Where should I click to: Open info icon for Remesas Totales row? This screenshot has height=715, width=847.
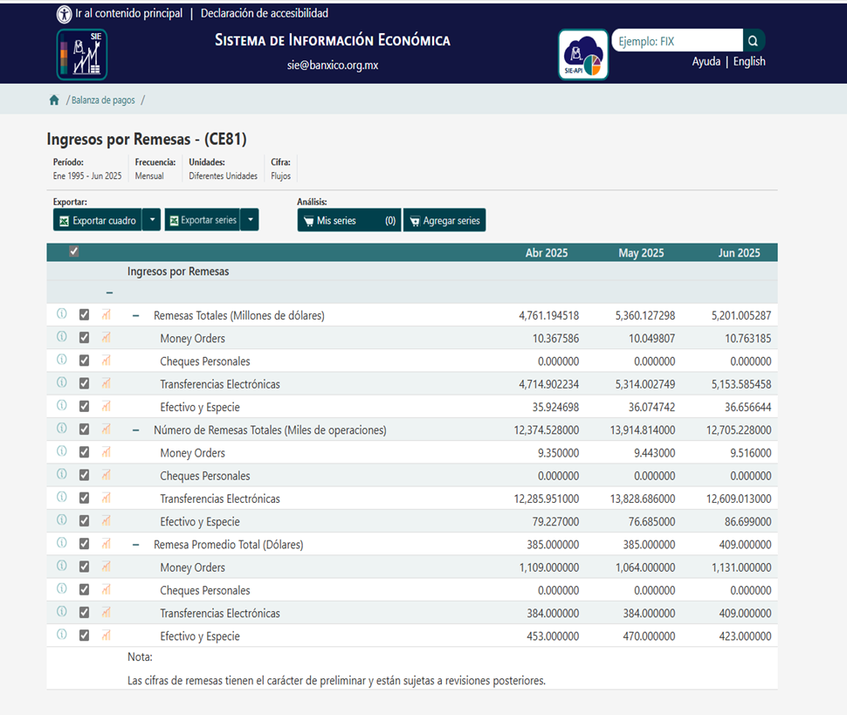[x=62, y=314]
